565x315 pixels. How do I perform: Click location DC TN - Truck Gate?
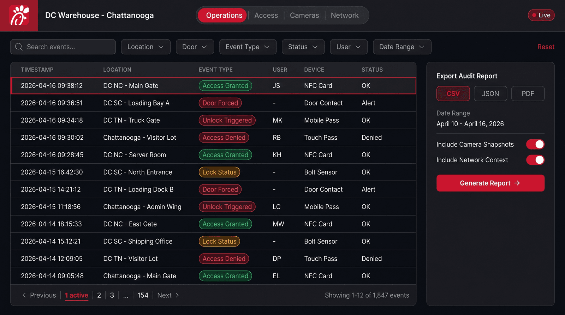point(131,120)
